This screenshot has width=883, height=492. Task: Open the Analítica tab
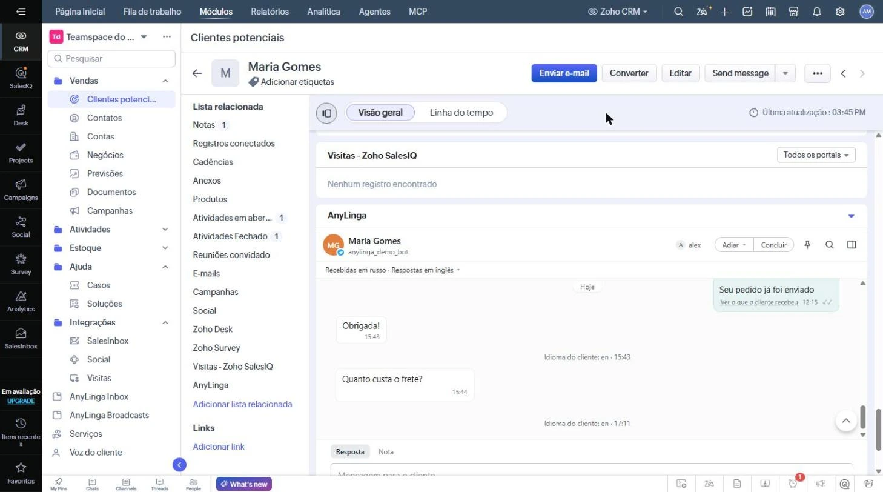(x=323, y=12)
